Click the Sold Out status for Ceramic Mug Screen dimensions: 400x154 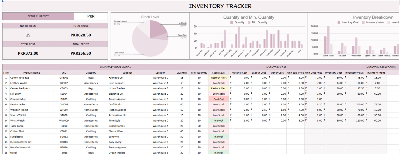[x=219, y=99]
